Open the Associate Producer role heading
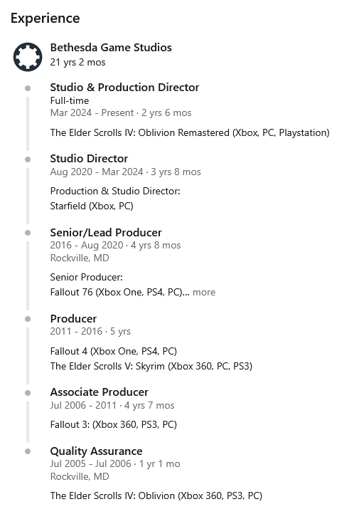Screen dimensions: 359x519 (x=100, y=392)
